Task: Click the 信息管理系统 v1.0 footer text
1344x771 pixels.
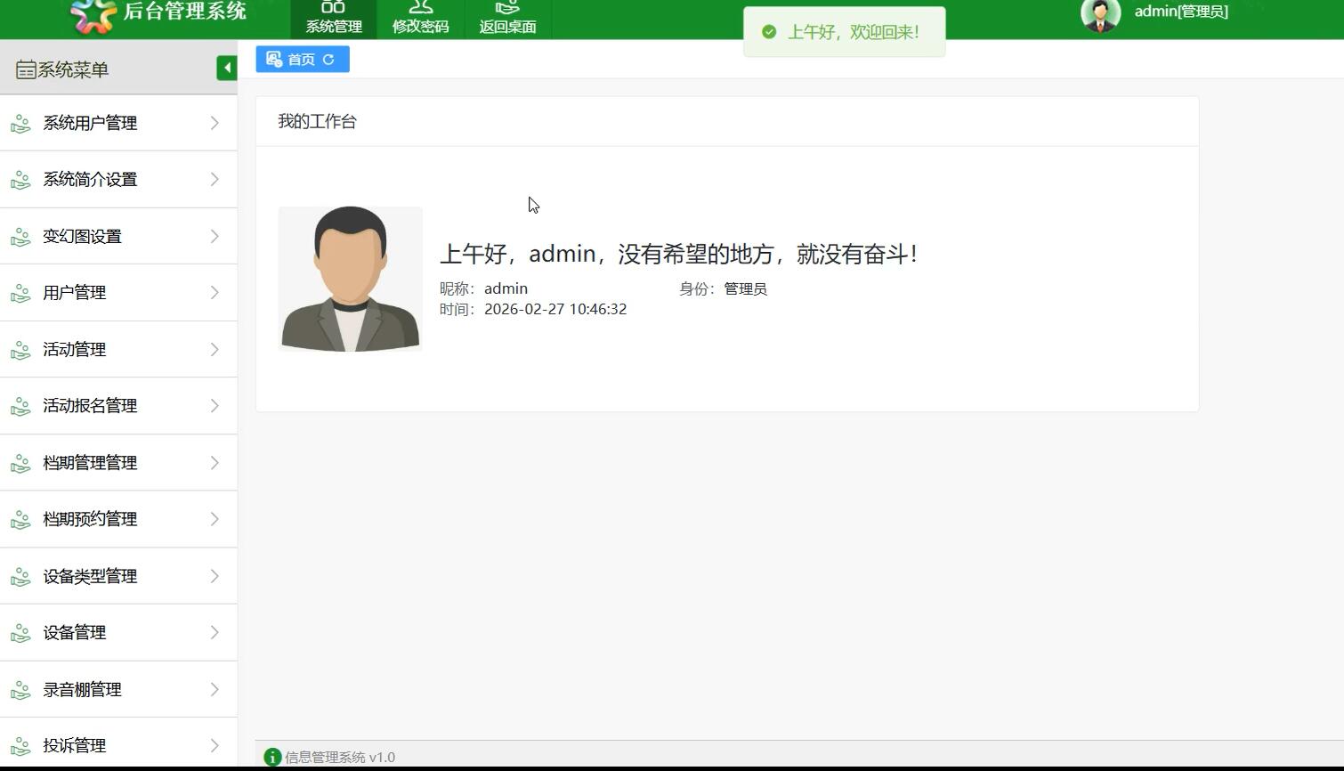Action: (340, 758)
